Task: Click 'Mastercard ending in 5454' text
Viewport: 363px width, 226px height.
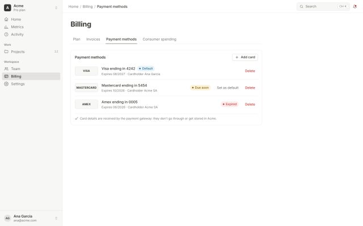Action: pos(124,85)
